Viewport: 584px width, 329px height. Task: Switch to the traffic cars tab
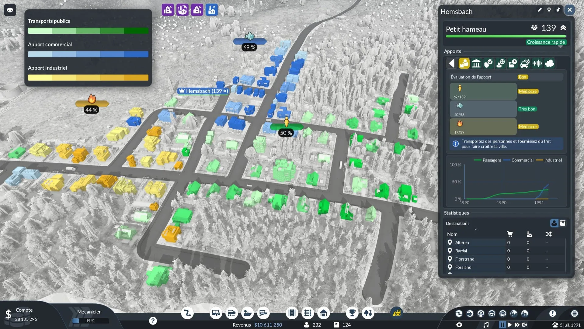(x=525, y=63)
